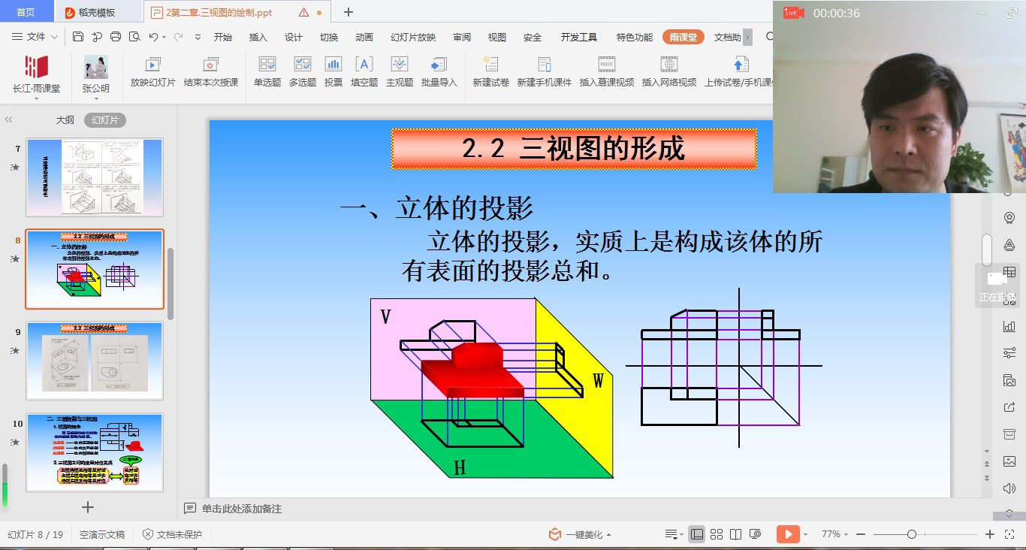Click the zoom slider handle
This screenshot has height=550, width=1026.
[911, 534]
